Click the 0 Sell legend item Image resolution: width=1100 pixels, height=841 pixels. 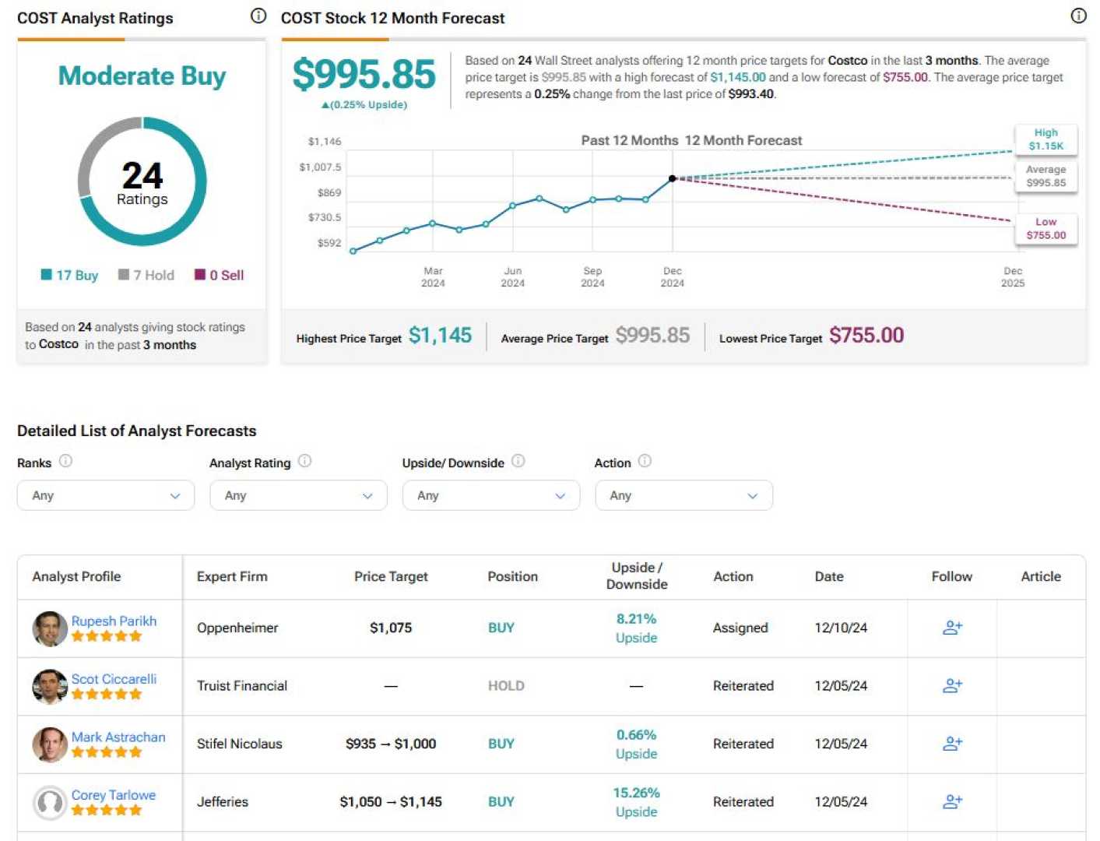(x=220, y=275)
